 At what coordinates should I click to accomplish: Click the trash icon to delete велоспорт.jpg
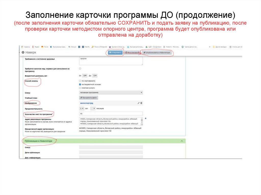(141, 103)
